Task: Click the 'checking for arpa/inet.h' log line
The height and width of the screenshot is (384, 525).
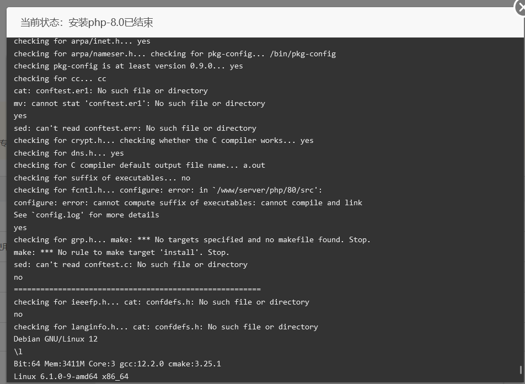Action: 82,41
